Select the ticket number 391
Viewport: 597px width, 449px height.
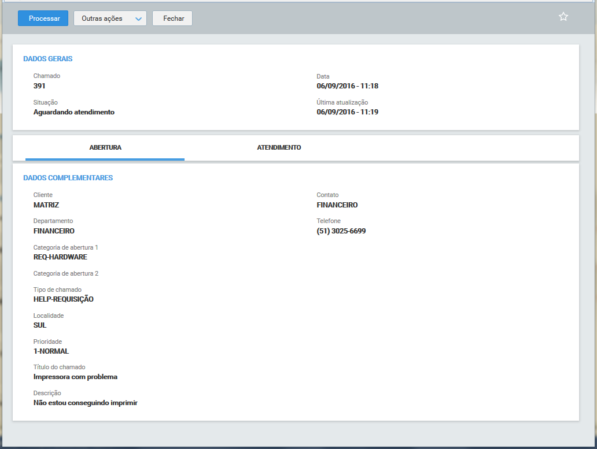coord(39,86)
